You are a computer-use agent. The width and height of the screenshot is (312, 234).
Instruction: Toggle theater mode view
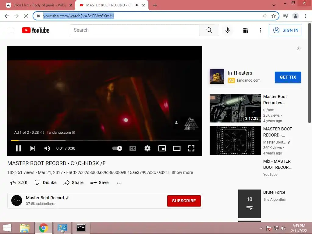176,148
